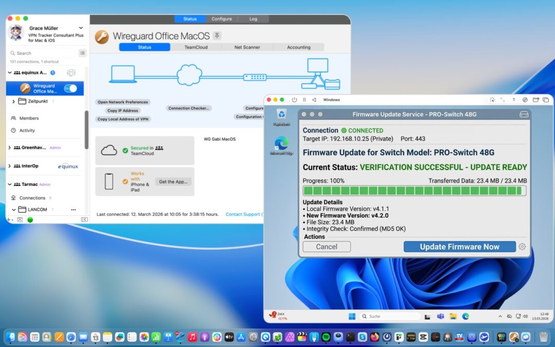Click the Search field in the VPN Tracker sidebar
Screen dimensions: 555x347
point(41,52)
